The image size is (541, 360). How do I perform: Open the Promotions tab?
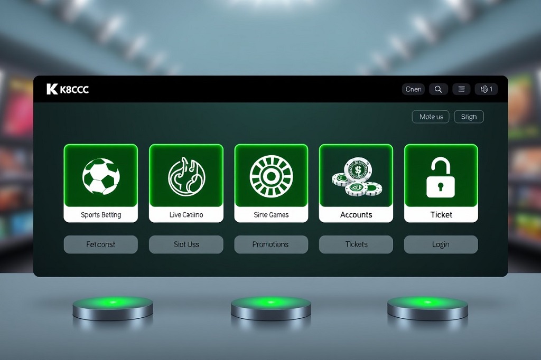[x=271, y=244]
